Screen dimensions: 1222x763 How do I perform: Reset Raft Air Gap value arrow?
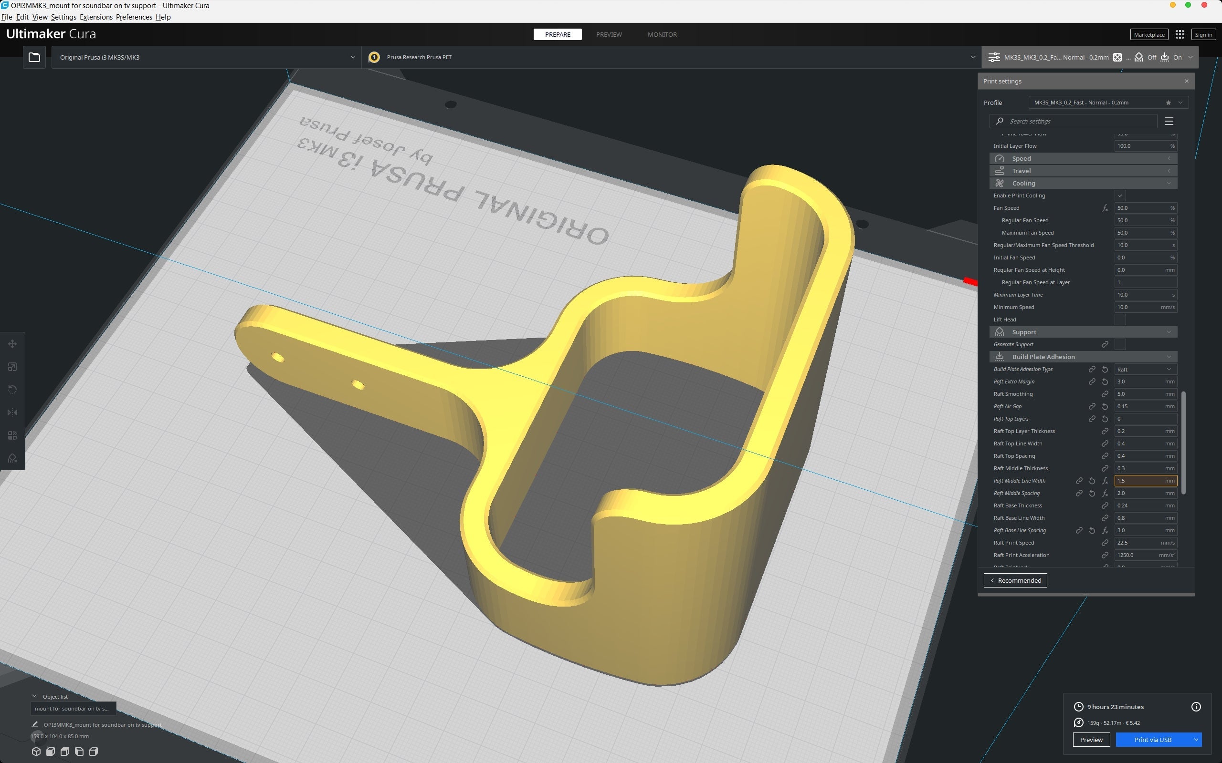coord(1105,406)
